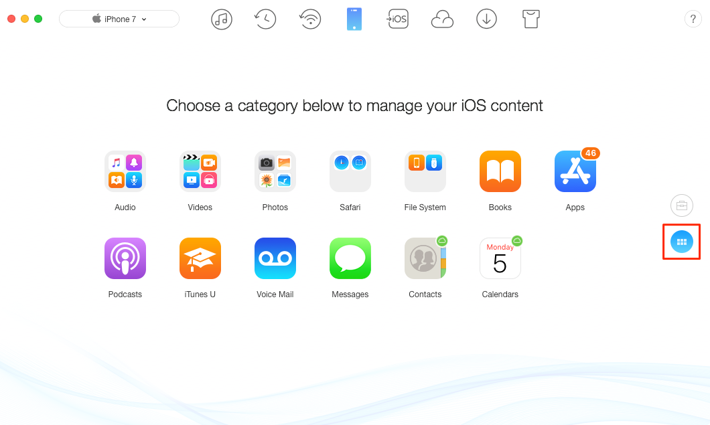The image size is (710, 425).
Task: Open the Videos category
Action: pos(200,171)
